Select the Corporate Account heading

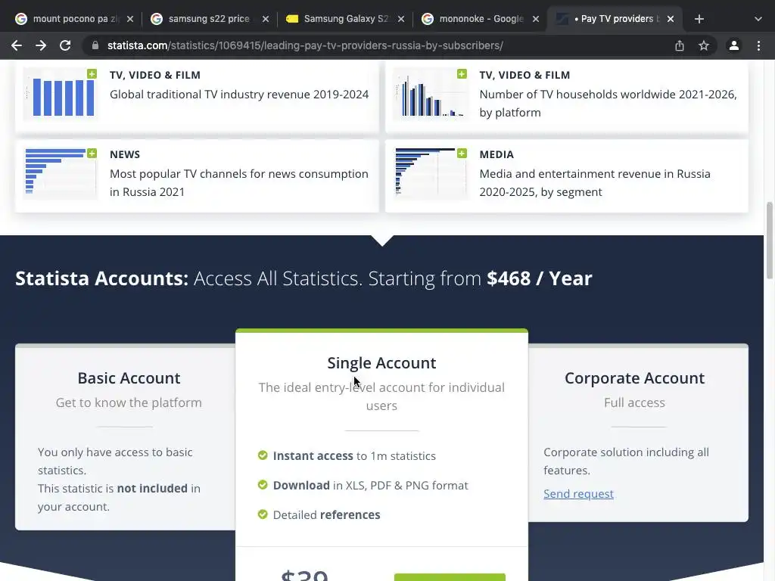(635, 378)
